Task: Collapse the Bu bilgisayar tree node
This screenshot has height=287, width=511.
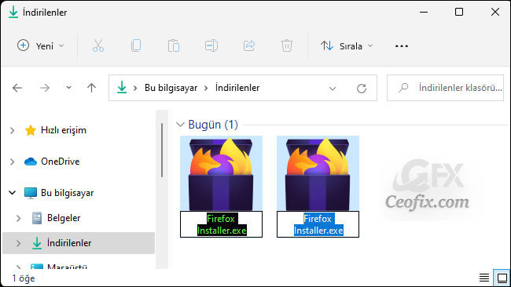Action: (x=13, y=193)
